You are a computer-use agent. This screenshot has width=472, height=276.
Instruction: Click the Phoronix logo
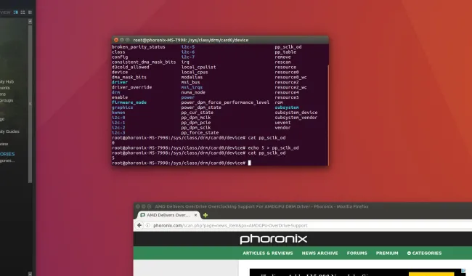click(273, 239)
